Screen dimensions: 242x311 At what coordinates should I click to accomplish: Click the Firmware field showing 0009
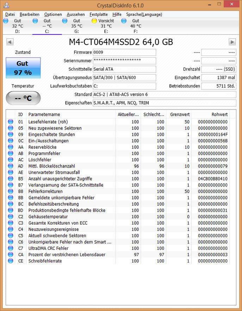(x=124, y=52)
